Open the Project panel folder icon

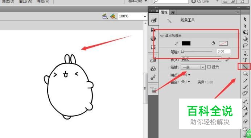click(x=153, y=90)
